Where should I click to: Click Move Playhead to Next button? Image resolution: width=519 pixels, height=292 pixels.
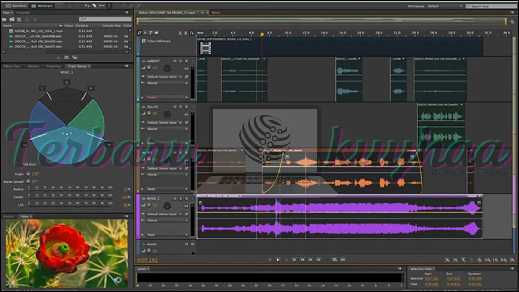pyautogui.click(x=319, y=260)
